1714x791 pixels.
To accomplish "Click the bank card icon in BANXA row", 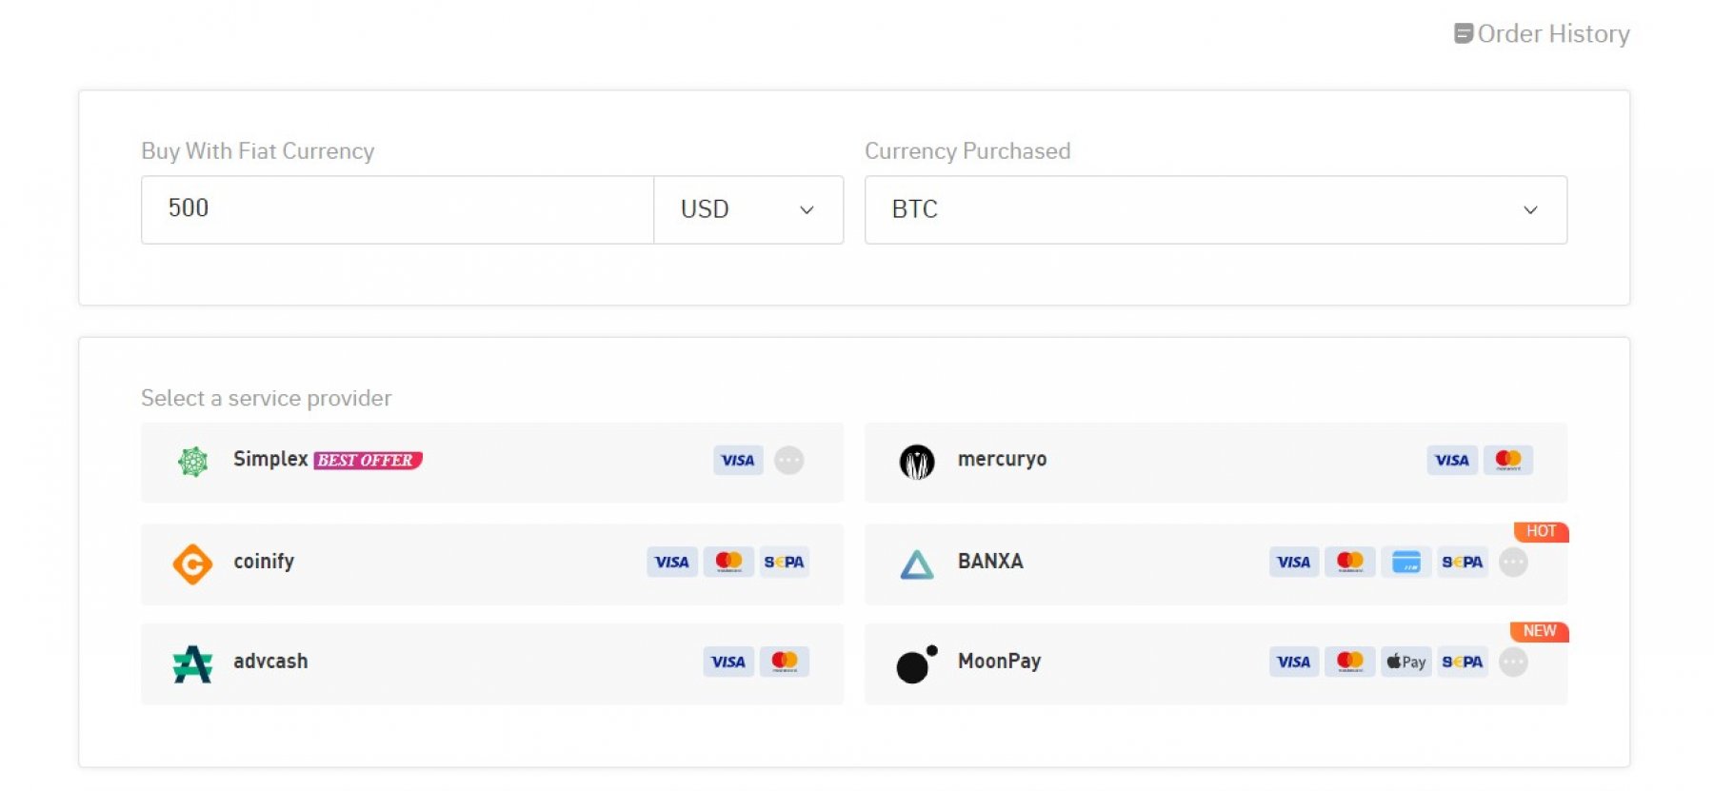I will point(1405,563).
